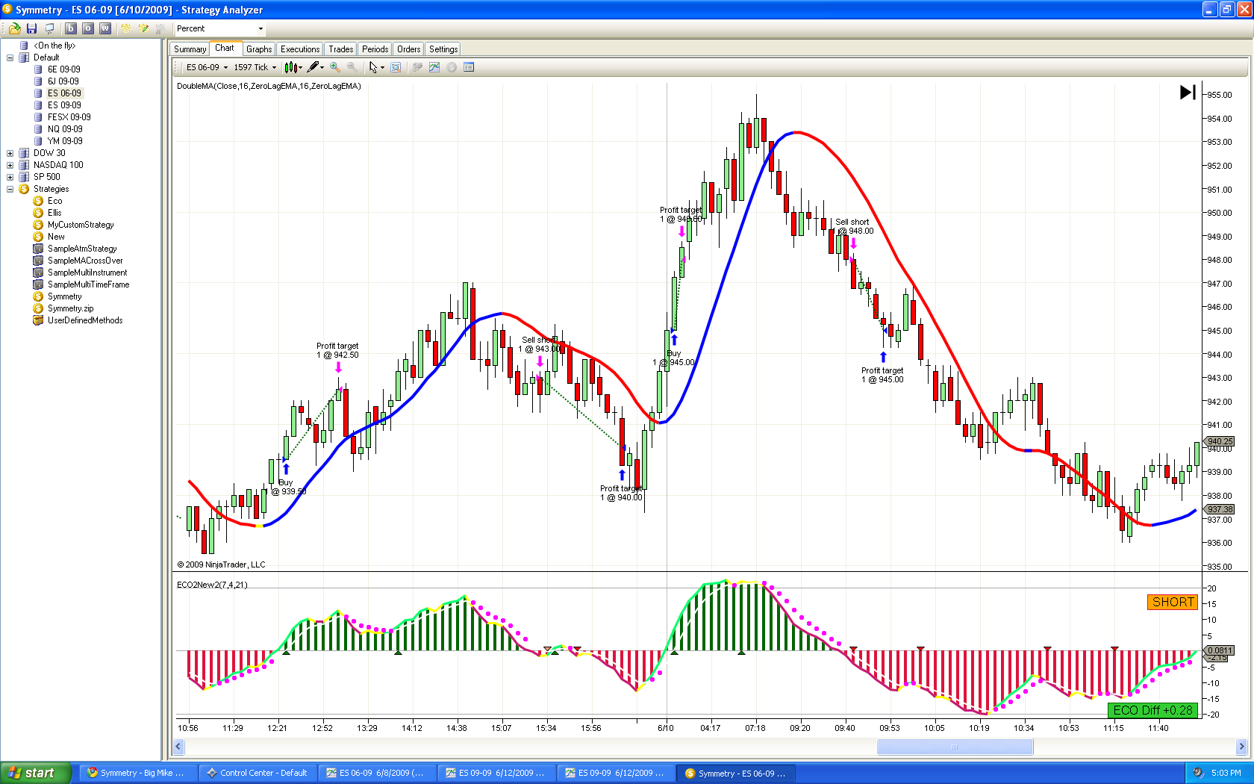Image resolution: width=1254 pixels, height=784 pixels.
Task: Open the 1597 Tick interval dropdown
Action: tap(255, 67)
